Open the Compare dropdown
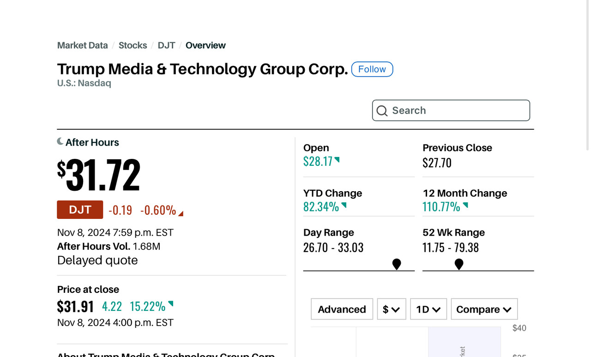The width and height of the screenshot is (591, 357). click(x=484, y=309)
